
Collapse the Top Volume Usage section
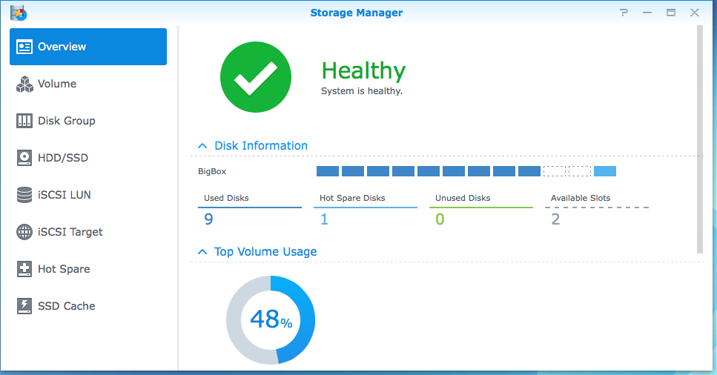(202, 252)
